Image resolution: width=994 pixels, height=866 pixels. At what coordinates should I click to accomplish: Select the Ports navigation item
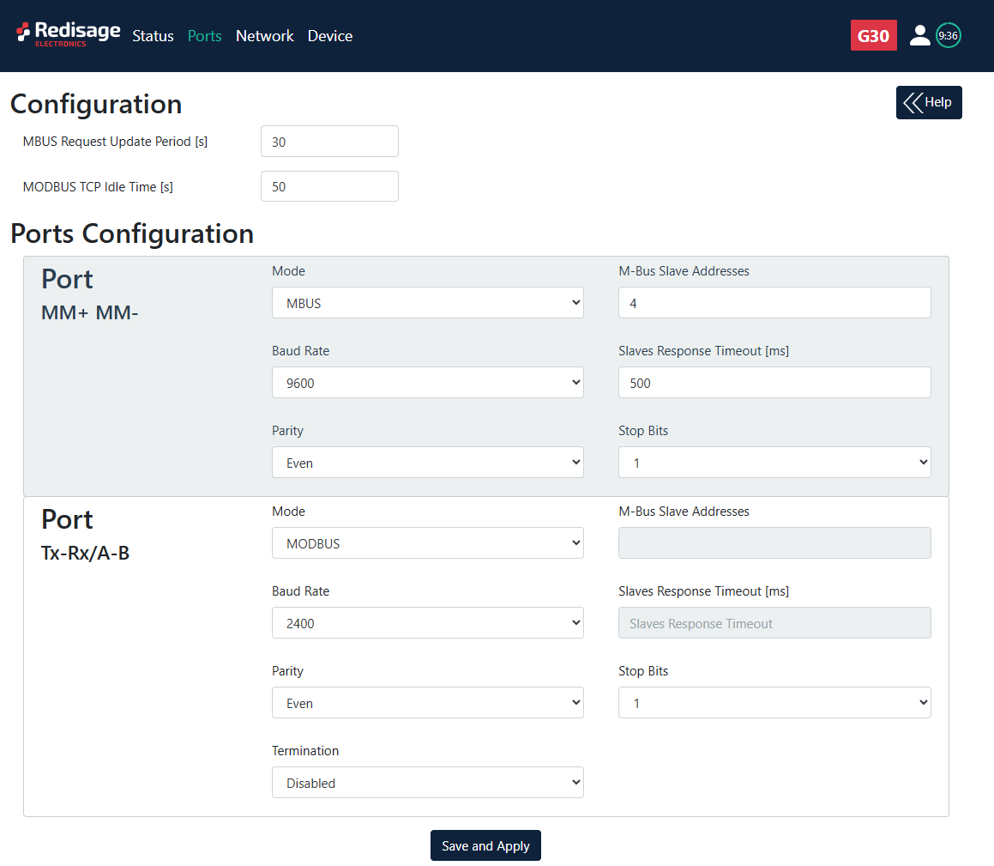(x=204, y=36)
